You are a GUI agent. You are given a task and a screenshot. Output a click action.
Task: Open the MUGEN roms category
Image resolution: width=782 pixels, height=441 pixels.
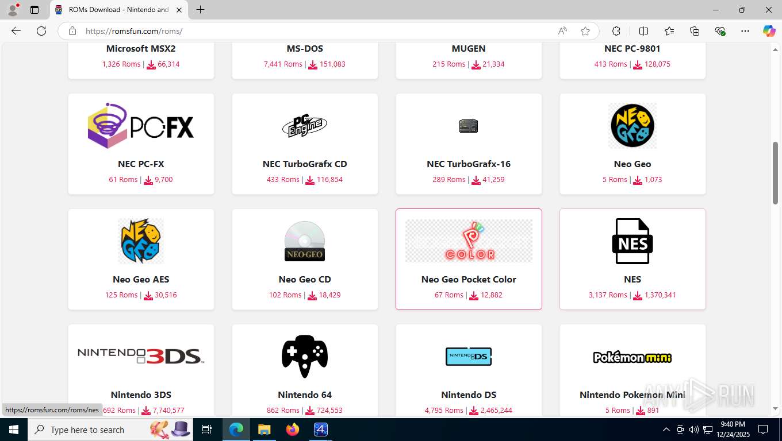(x=469, y=49)
